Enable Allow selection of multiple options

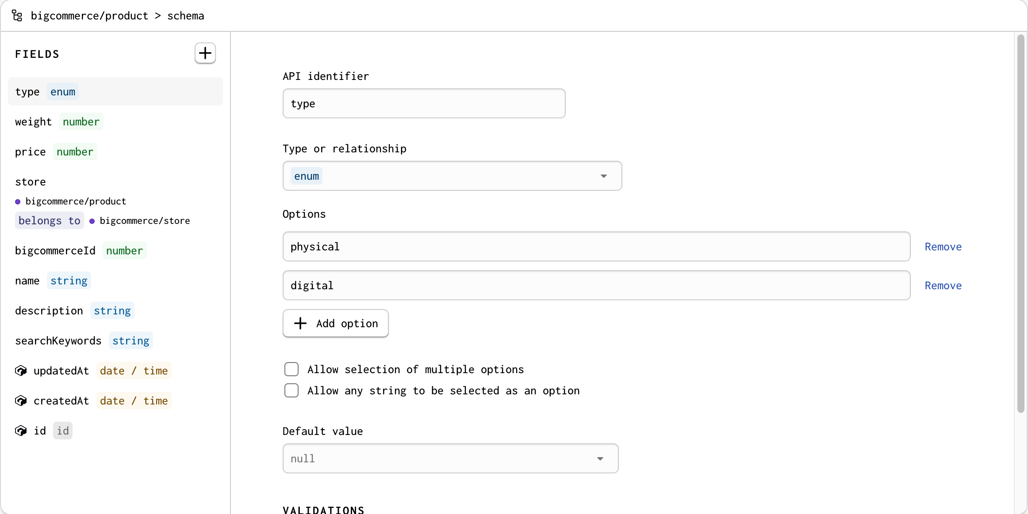point(292,369)
